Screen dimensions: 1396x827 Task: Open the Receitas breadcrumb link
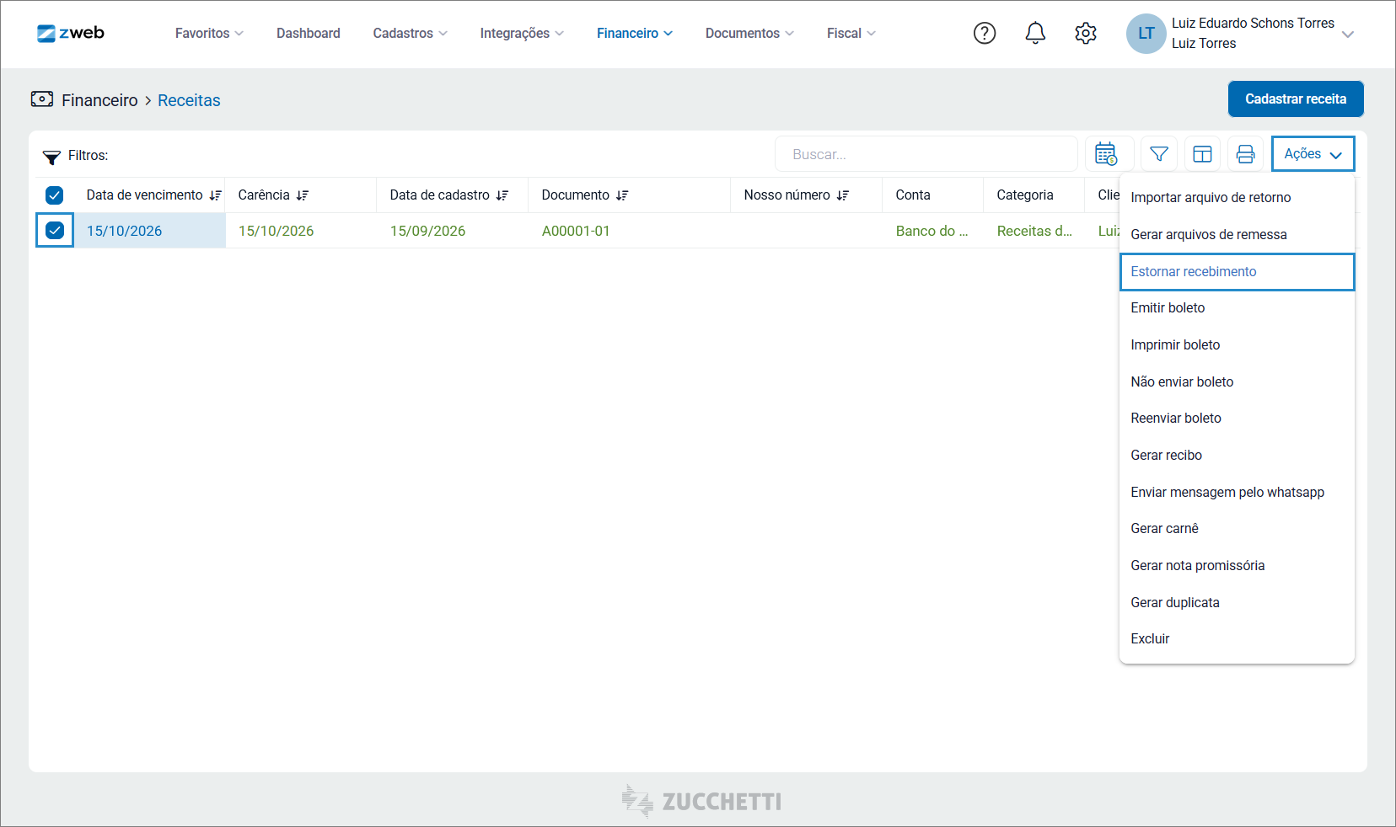(189, 100)
